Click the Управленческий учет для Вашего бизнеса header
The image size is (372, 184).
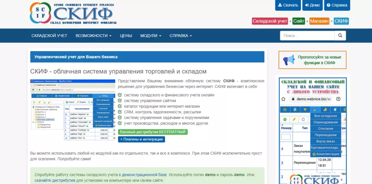coord(147,57)
